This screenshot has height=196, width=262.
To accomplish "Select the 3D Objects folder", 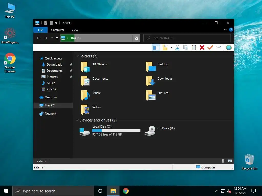I will [94, 67].
